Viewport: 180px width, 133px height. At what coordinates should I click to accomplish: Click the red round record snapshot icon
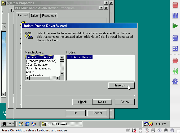pos(175,61)
